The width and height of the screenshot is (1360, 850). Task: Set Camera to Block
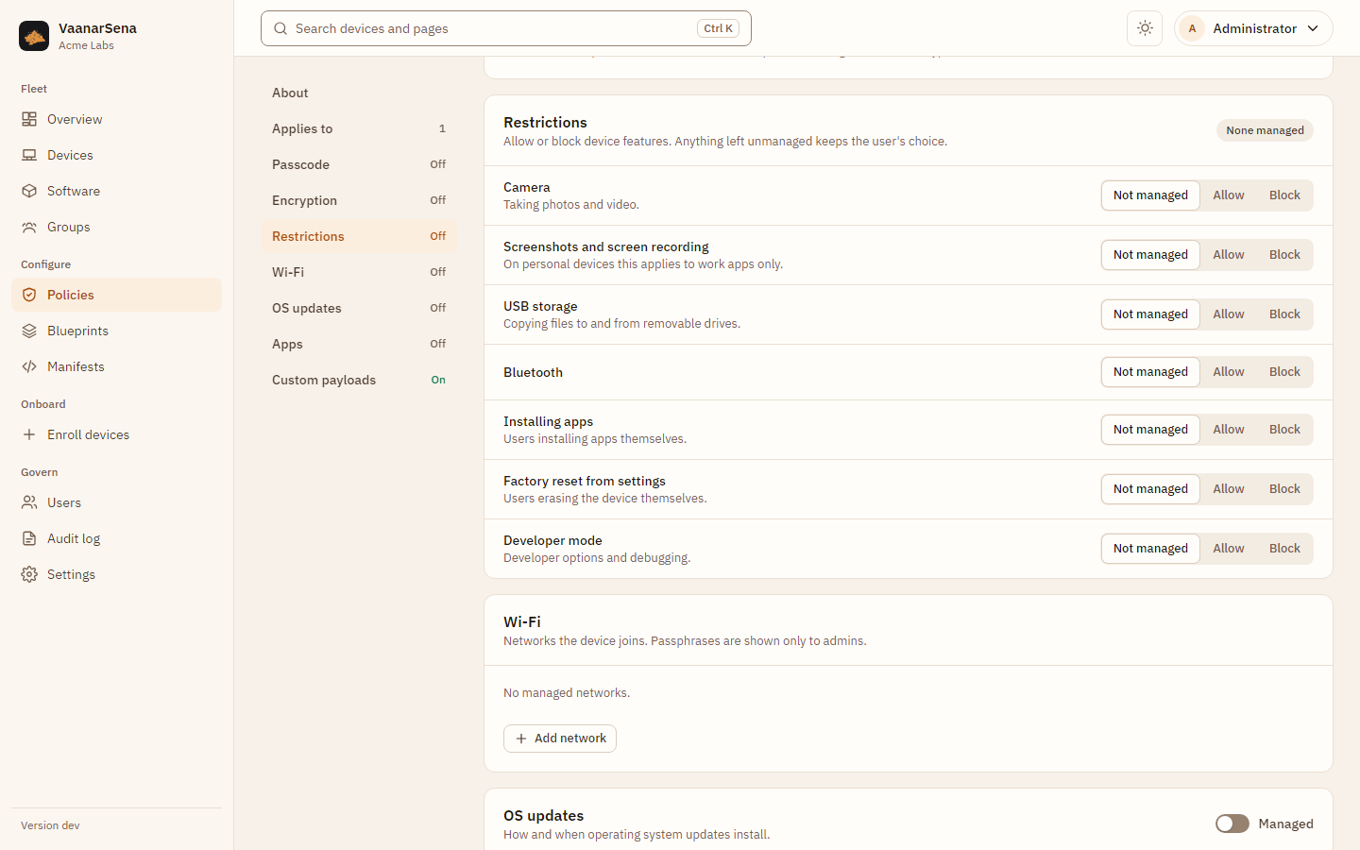1284,195
